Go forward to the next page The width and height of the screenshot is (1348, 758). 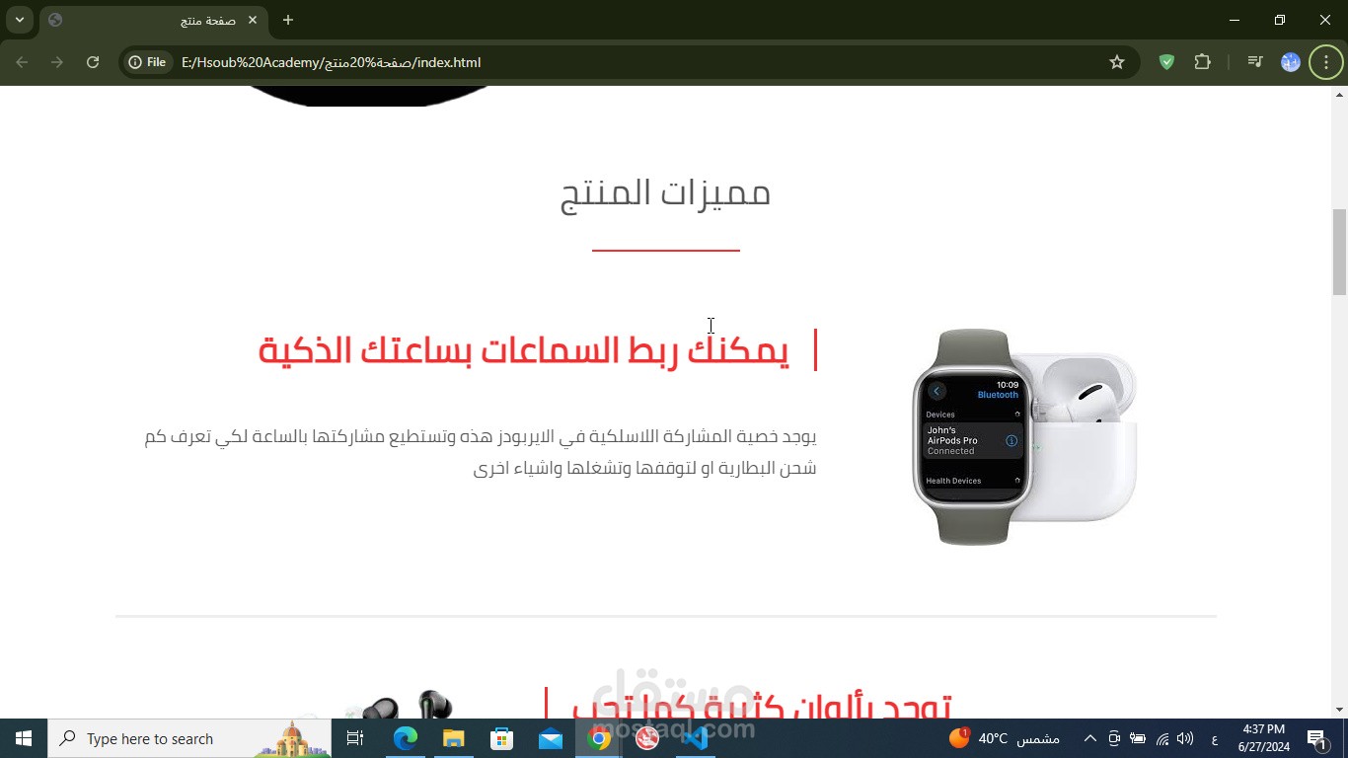57,62
